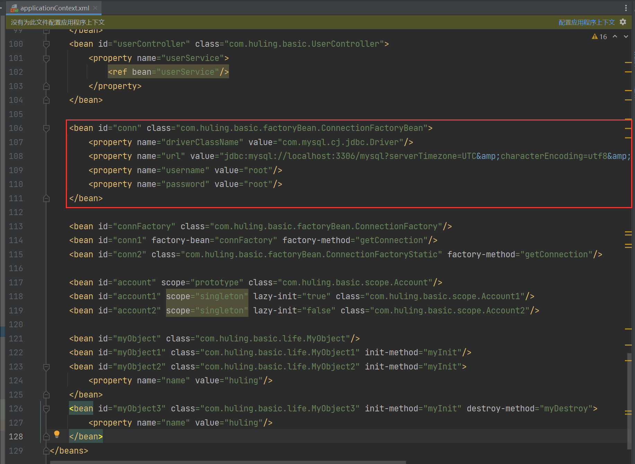
Task: Click the property name userService on line 101
Action: point(193,58)
